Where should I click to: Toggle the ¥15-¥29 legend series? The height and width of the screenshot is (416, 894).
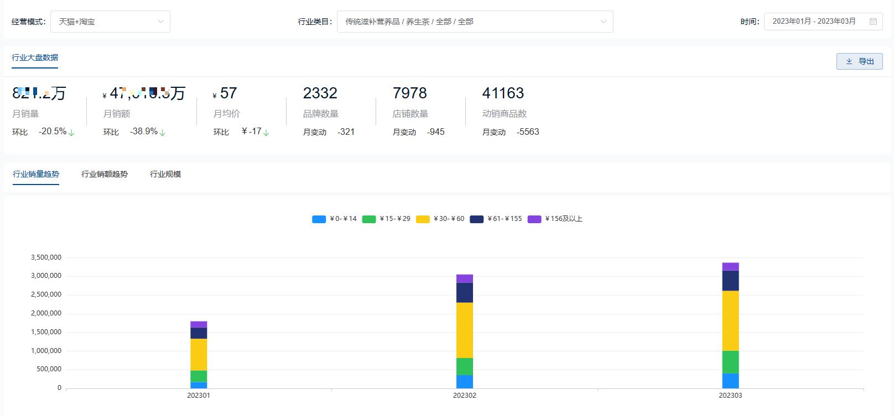pos(386,219)
